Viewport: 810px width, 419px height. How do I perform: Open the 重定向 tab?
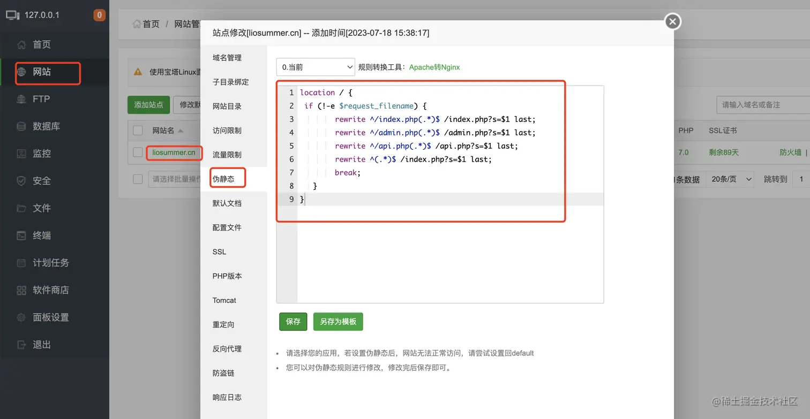click(x=234, y=324)
